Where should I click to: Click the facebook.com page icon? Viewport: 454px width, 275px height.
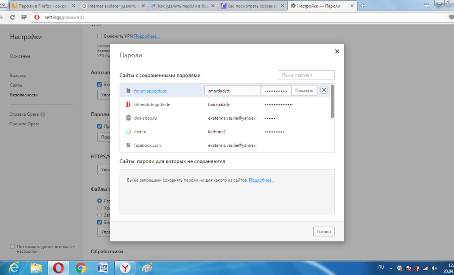[x=128, y=145]
